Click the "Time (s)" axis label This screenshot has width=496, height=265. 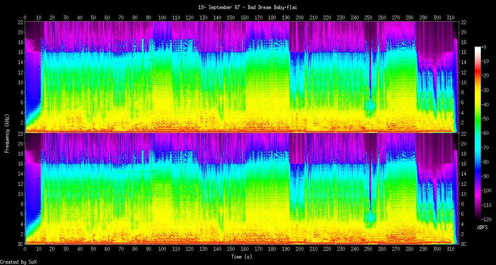[x=241, y=256]
